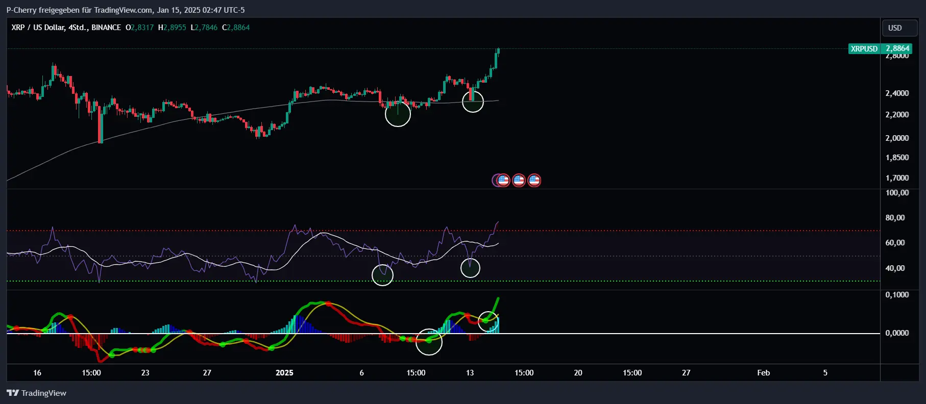Click the XRPUSD symbol price label

click(x=864, y=48)
